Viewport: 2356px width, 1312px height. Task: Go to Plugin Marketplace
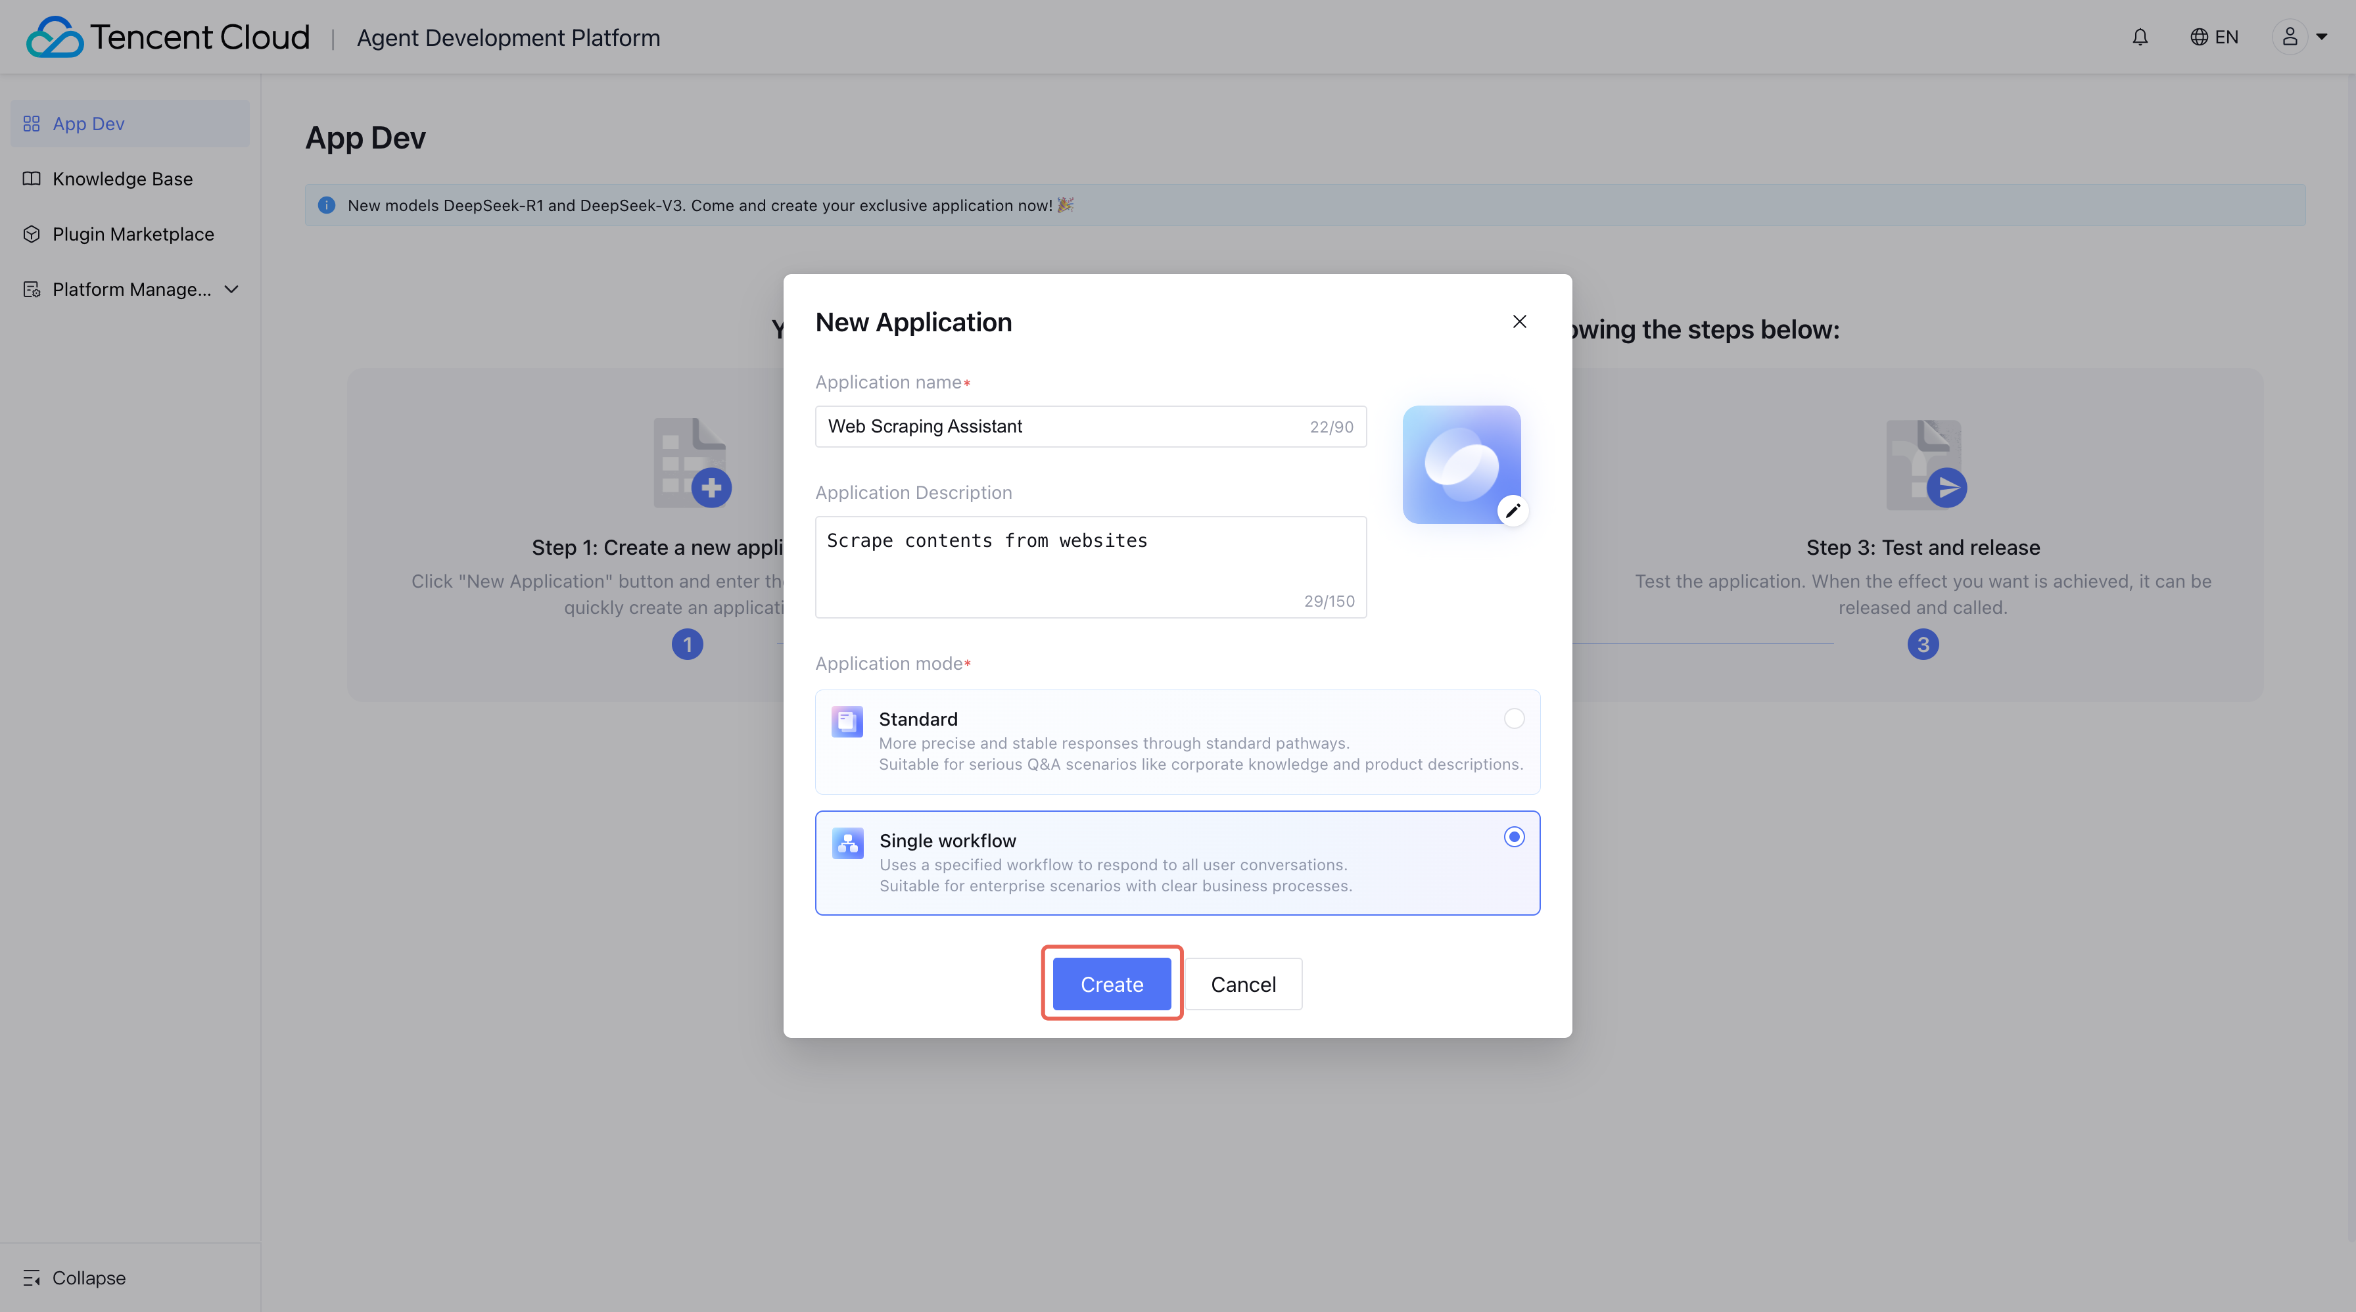point(133,234)
